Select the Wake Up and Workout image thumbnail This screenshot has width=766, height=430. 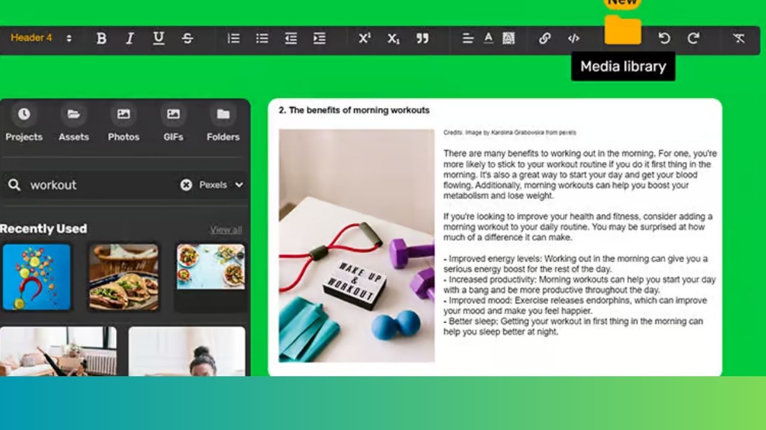pos(355,246)
